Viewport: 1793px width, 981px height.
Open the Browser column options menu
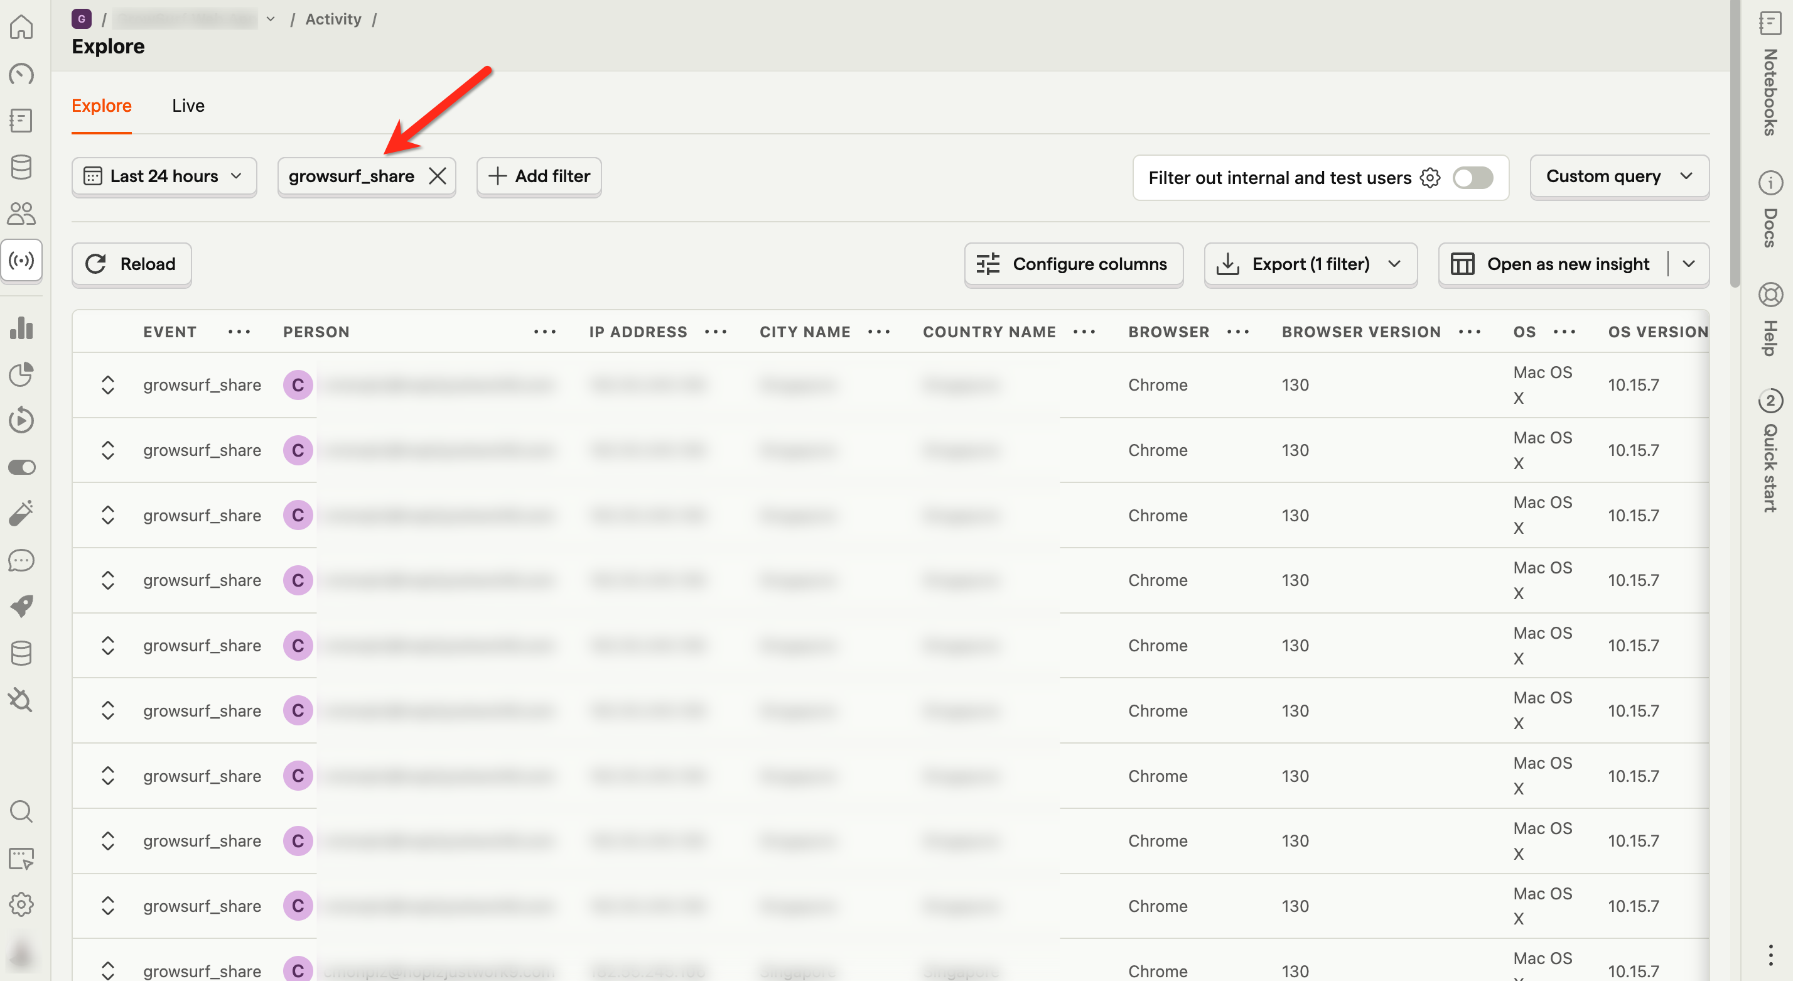(1237, 332)
